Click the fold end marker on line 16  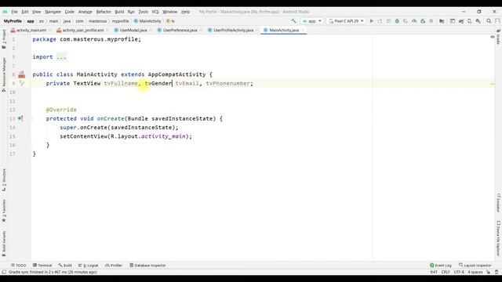30,145
